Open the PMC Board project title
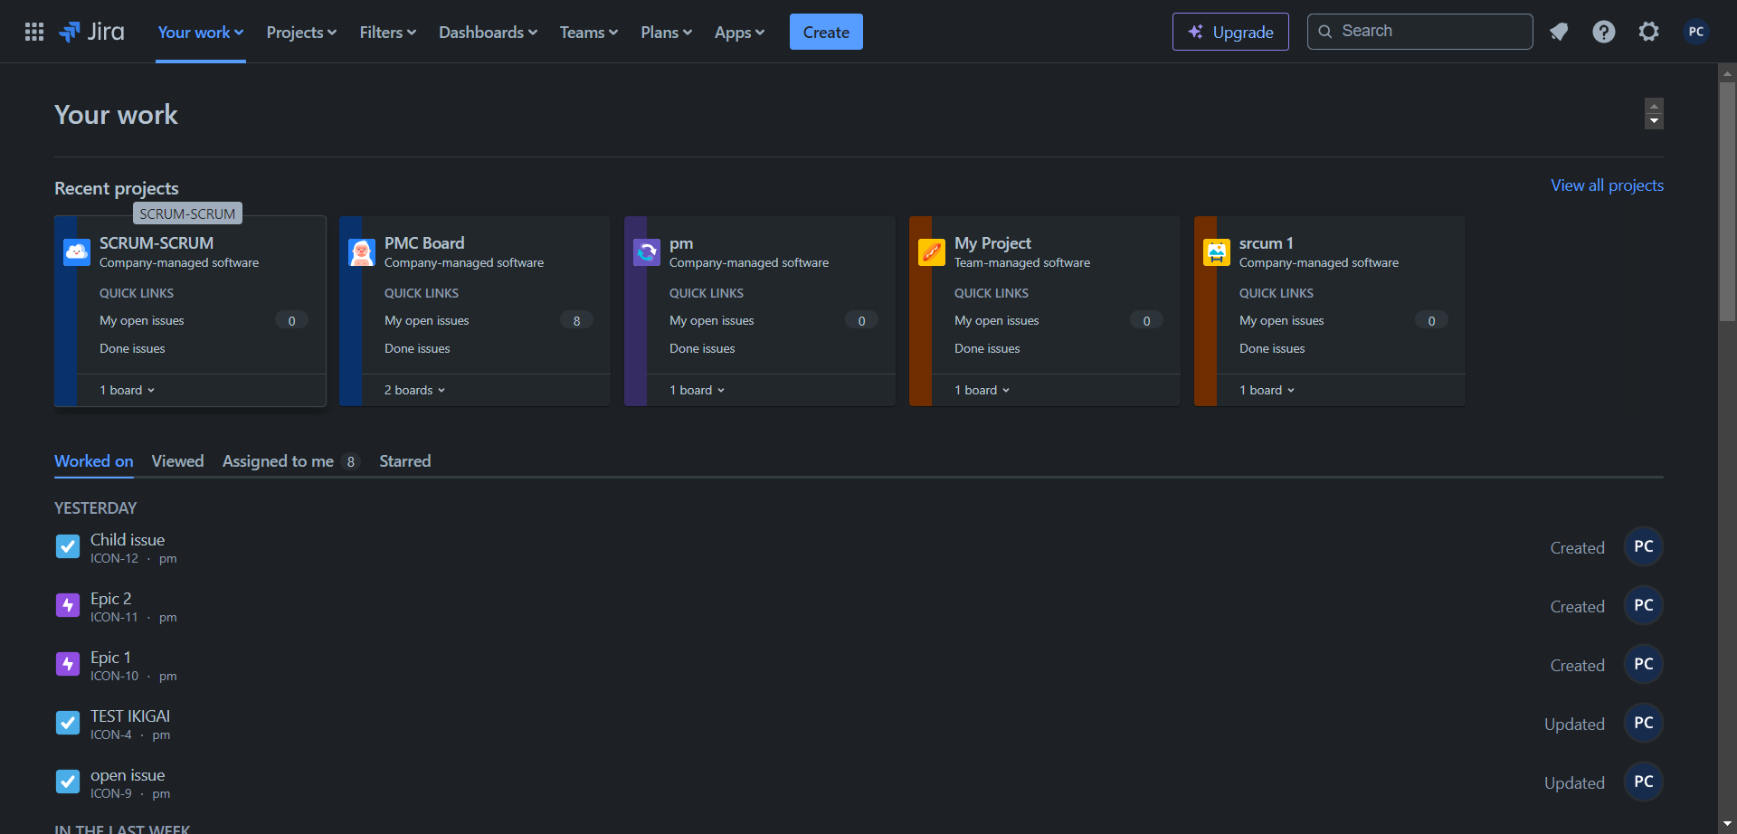This screenshot has width=1737, height=834. point(424,243)
